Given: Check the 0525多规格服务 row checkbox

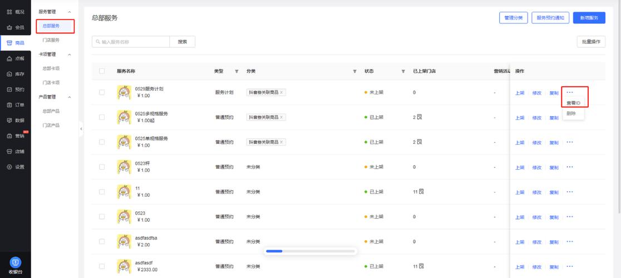Looking at the screenshot, I should [x=102, y=117].
